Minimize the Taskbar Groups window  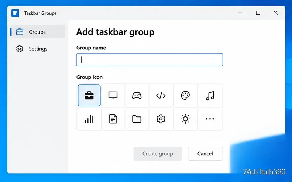click(x=240, y=13)
